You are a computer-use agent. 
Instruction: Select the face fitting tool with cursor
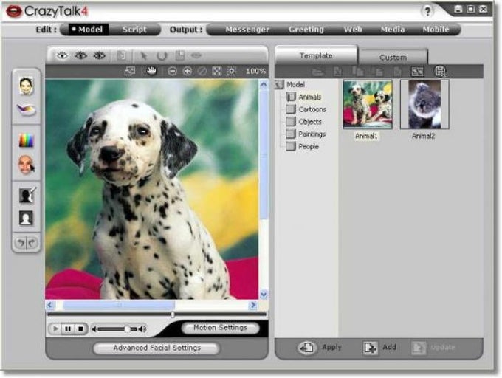[x=27, y=165]
